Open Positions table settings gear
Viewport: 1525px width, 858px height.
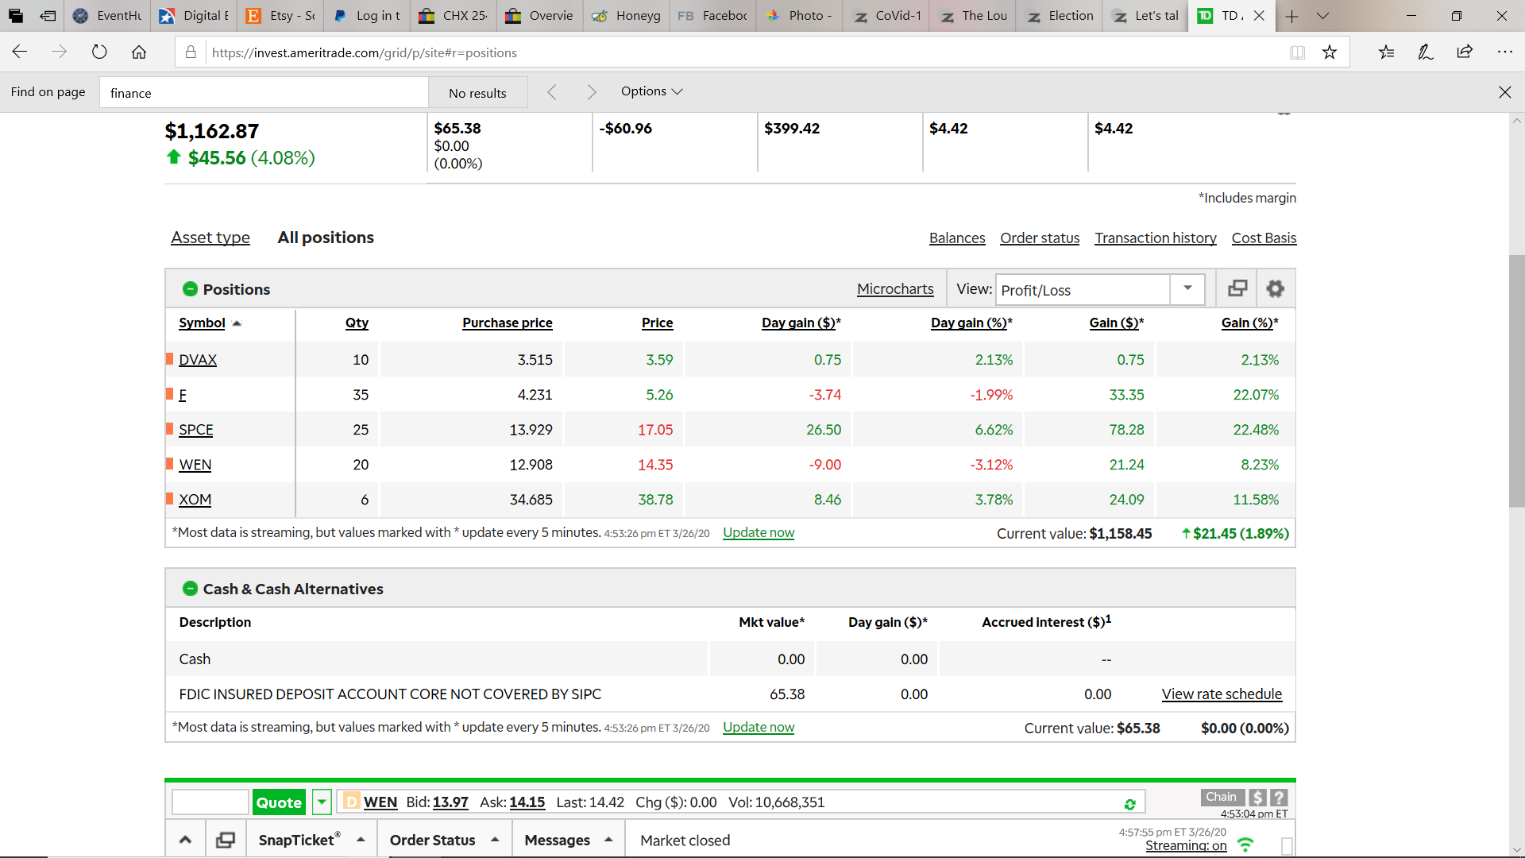tap(1275, 289)
